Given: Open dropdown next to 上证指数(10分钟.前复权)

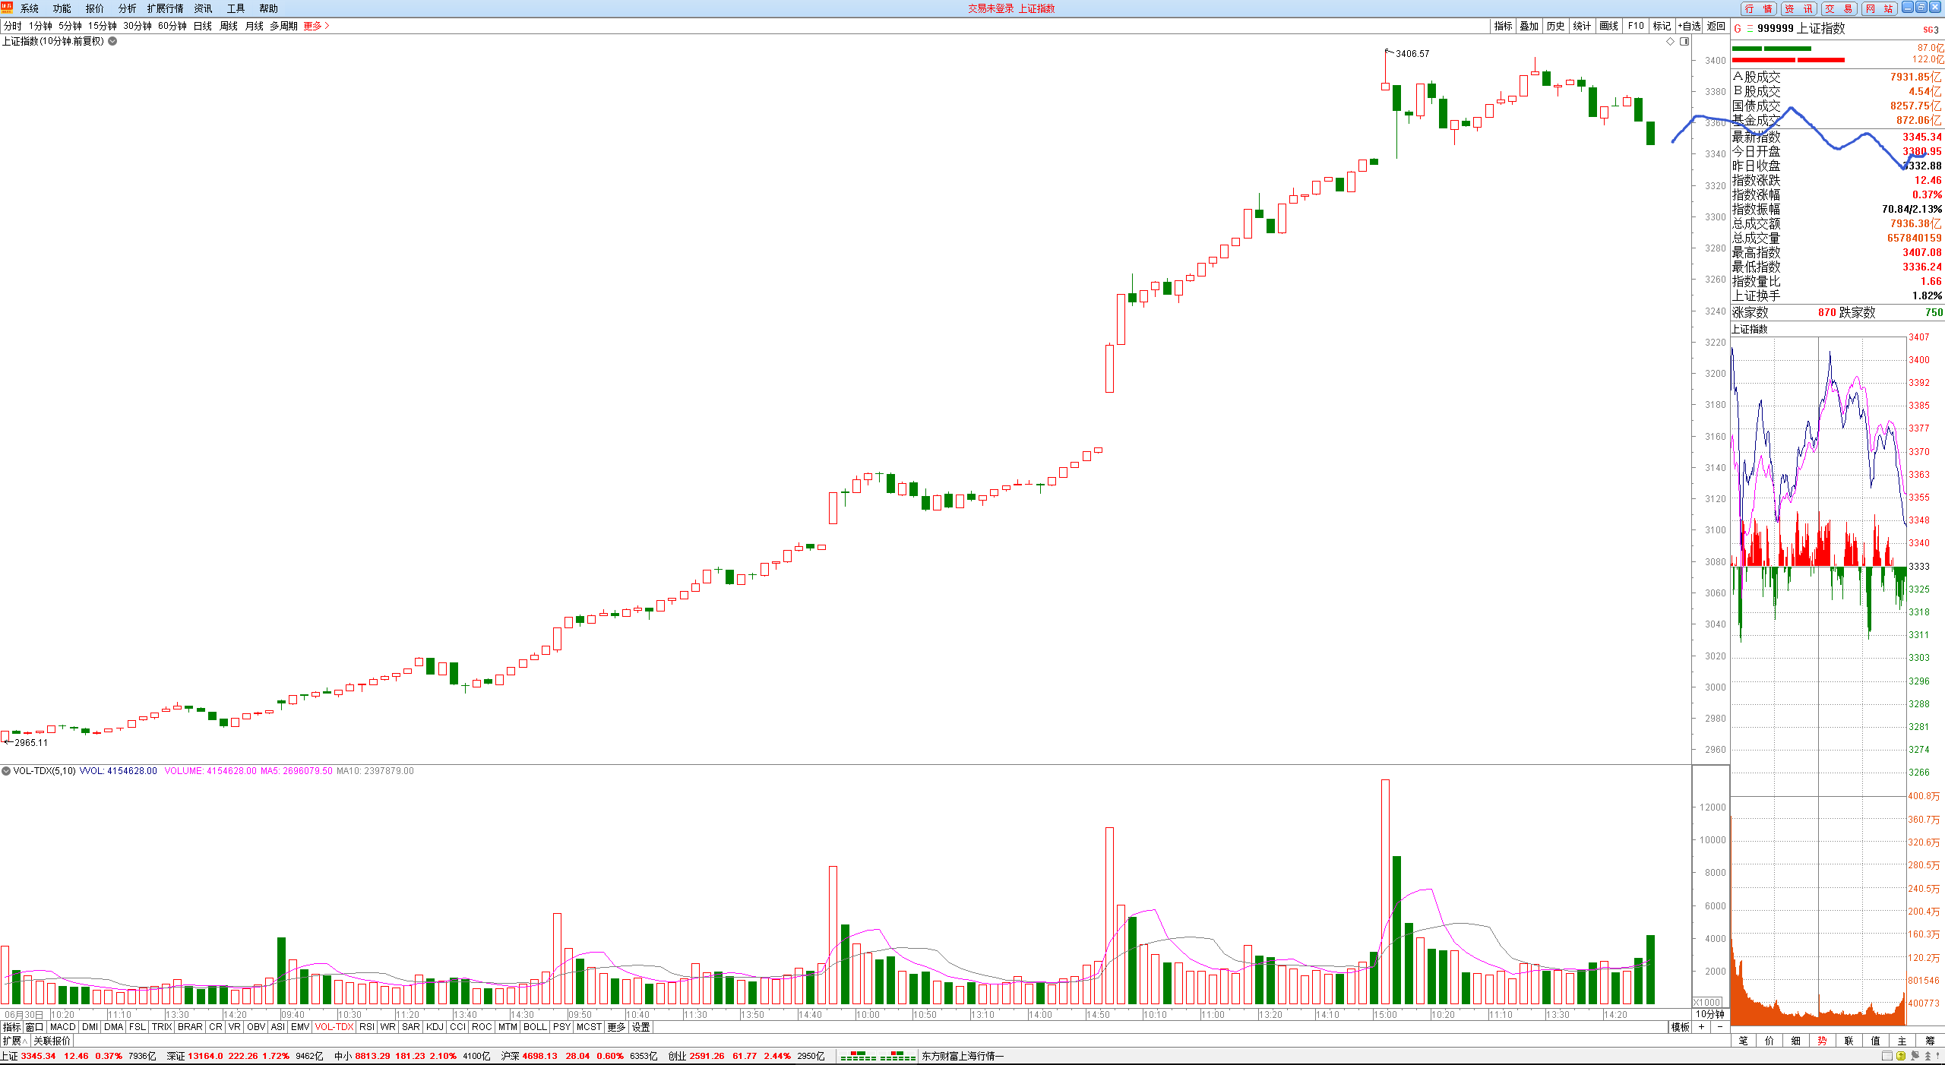Looking at the screenshot, I should pos(112,41).
